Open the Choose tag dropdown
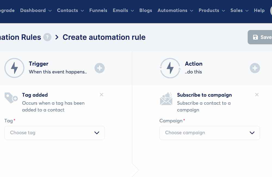This screenshot has height=177, width=272. [54, 133]
